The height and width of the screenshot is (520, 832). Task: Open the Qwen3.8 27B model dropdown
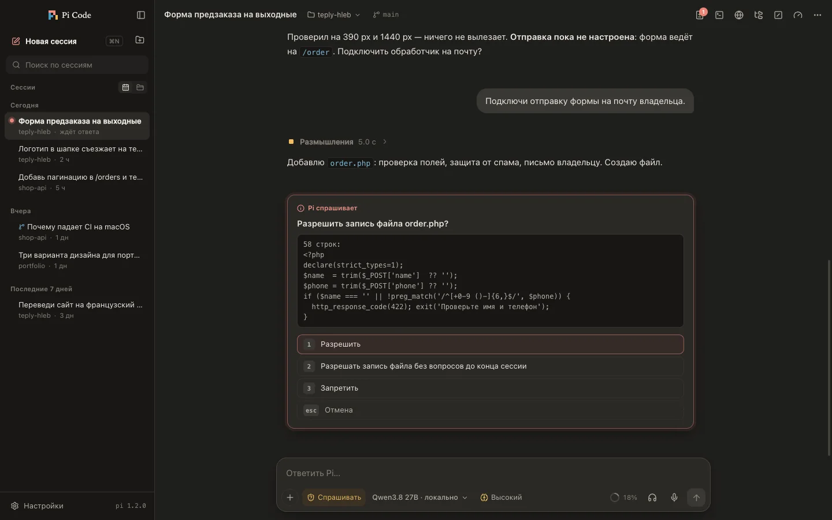click(x=419, y=497)
